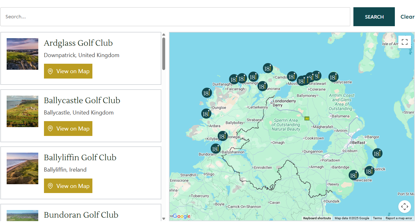Clear the search using the Clear link
417x223 pixels.
(x=408, y=17)
